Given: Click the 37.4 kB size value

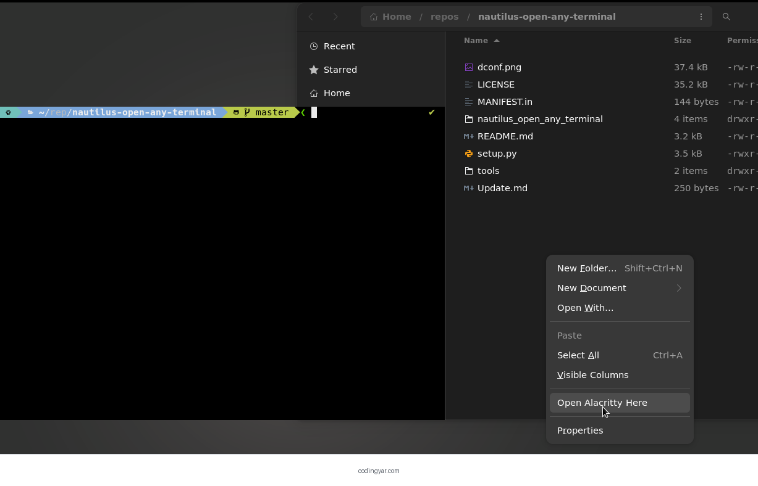Looking at the screenshot, I should point(691,67).
